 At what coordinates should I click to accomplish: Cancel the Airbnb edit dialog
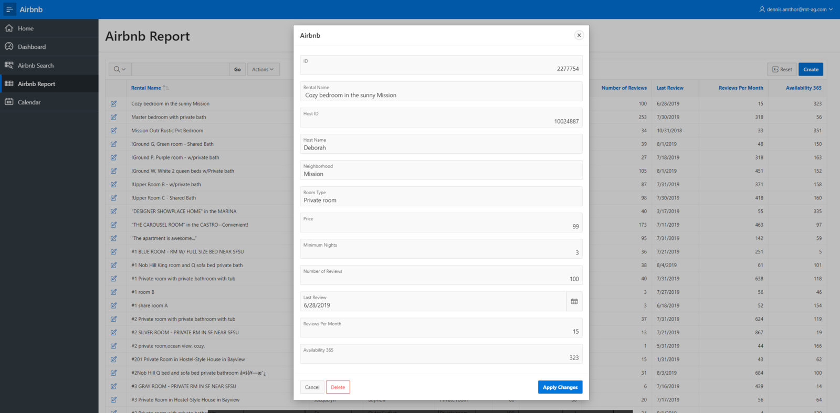click(x=312, y=387)
